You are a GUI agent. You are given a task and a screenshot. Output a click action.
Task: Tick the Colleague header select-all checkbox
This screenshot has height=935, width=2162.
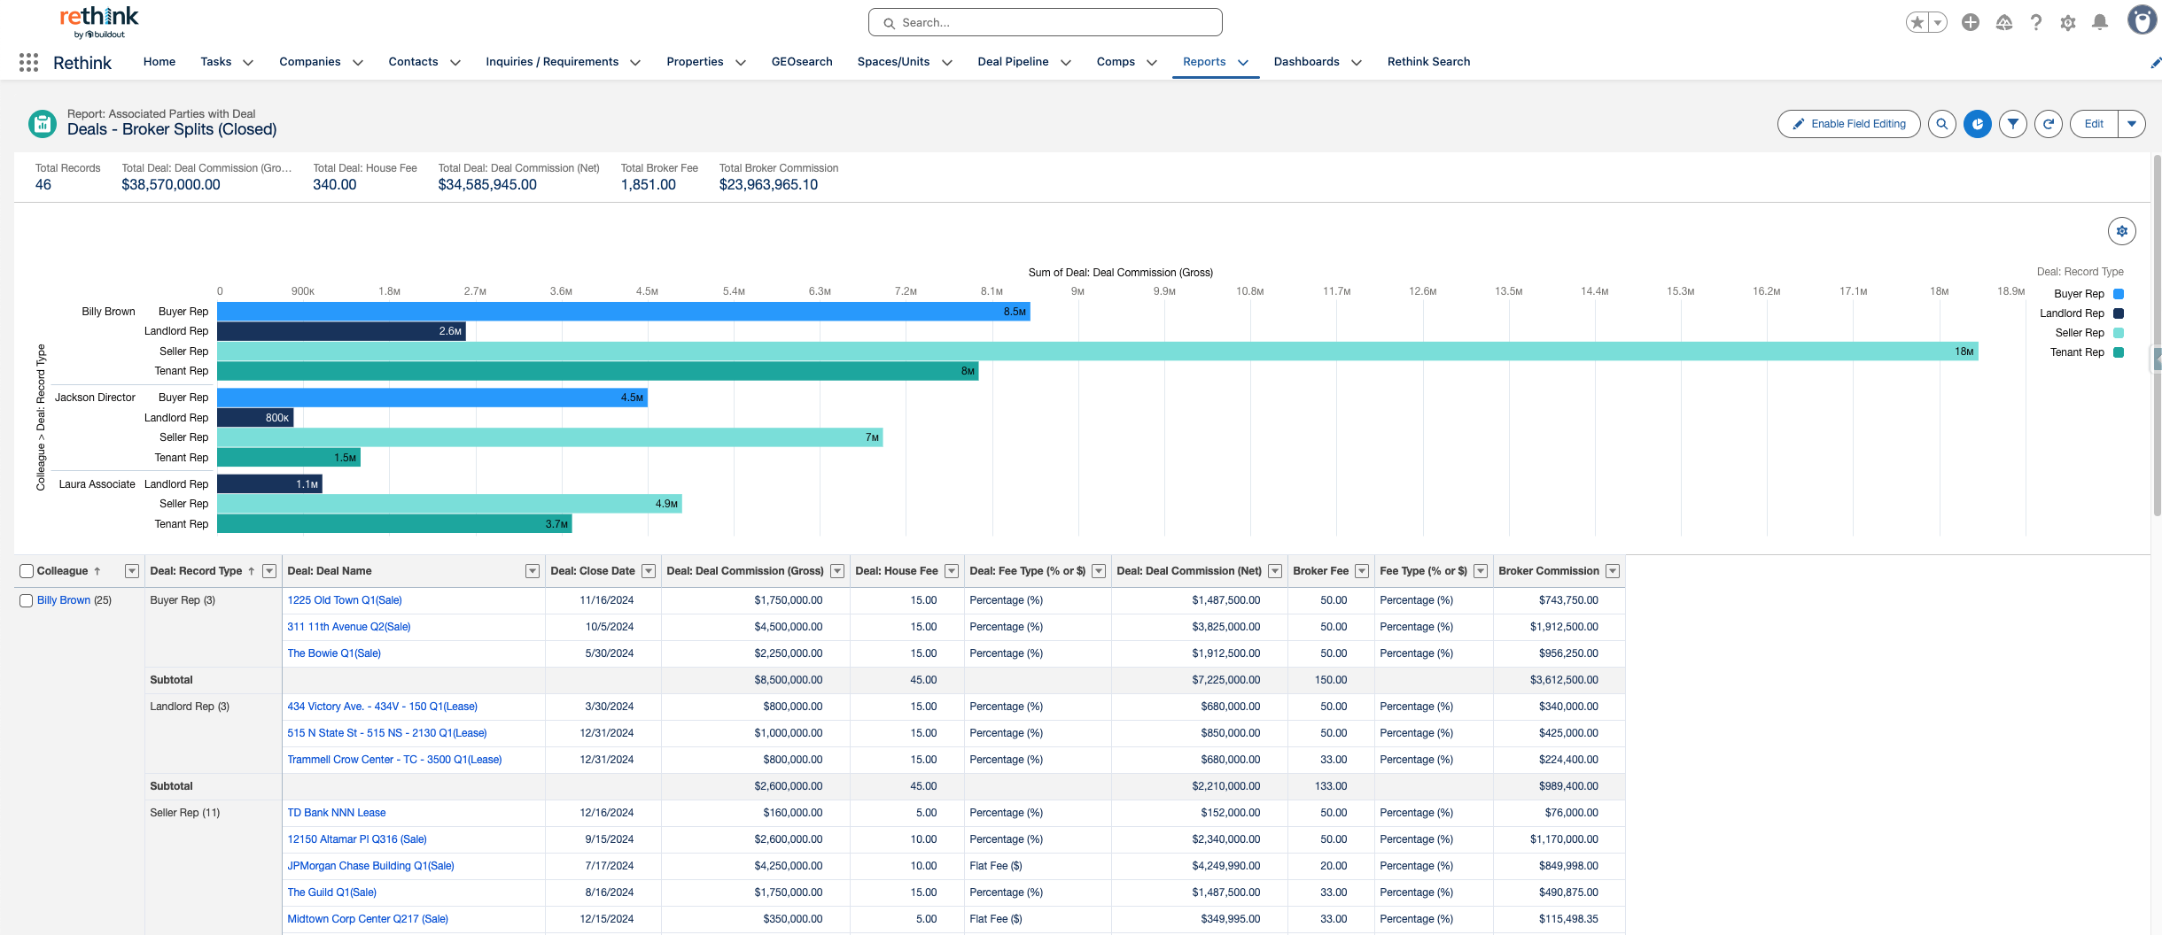coord(27,571)
